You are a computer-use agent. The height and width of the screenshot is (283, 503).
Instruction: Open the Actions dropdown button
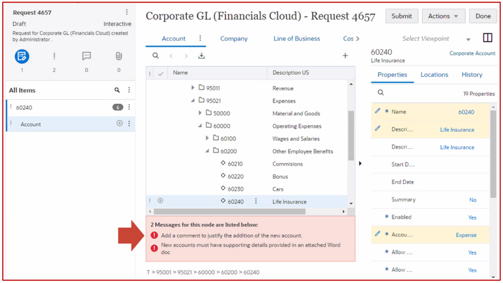click(444, 16)
